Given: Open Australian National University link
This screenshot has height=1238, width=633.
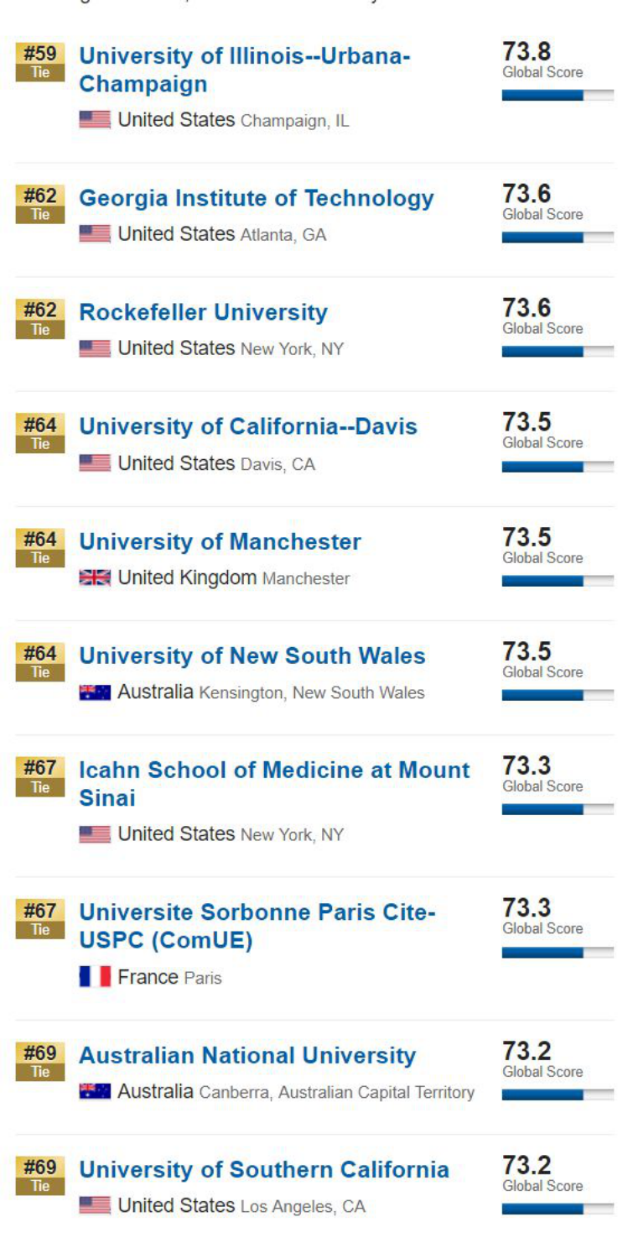Looking at the screenshot, I should [x=247, y=1056].
